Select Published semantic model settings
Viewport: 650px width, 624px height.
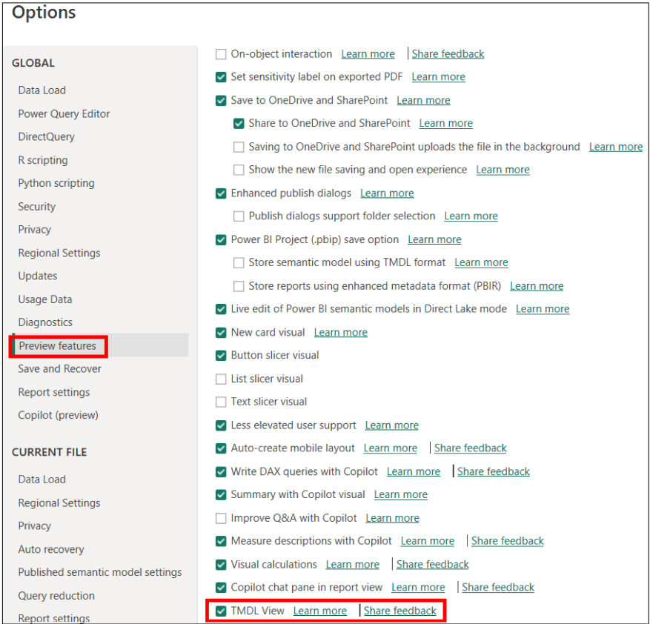pyautogui.click(x=99, y=572)
